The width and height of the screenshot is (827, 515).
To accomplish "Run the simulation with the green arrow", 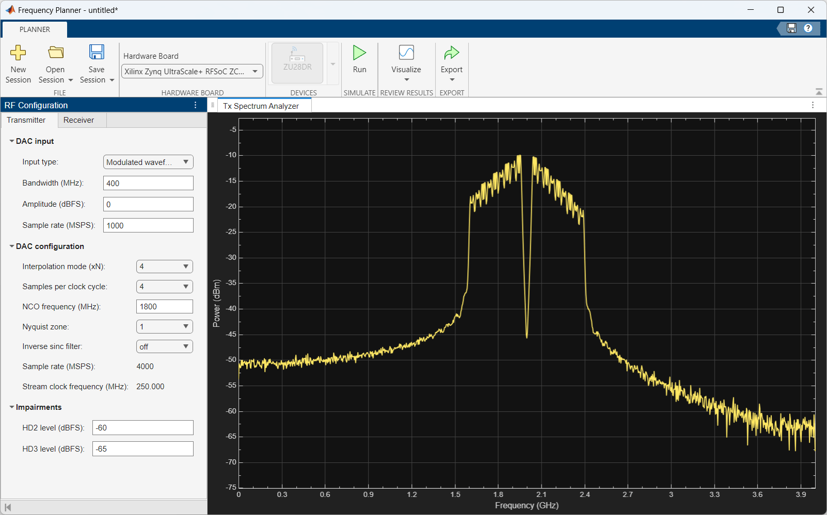I will [359, 53].
